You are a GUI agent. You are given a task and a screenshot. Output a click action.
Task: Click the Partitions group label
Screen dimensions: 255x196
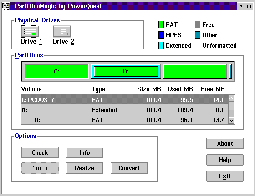[x=29, y=55]
